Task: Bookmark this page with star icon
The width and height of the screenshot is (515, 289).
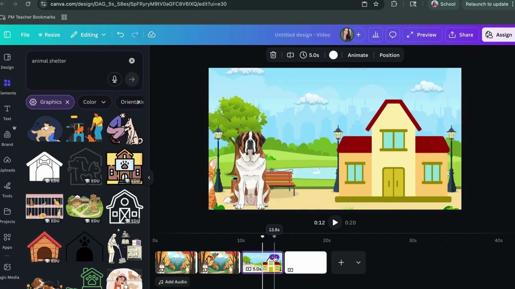Action: pos(376,4)
